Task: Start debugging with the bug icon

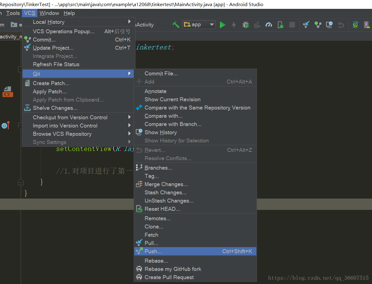Action: pyautogui.click(x=245, y=25)
